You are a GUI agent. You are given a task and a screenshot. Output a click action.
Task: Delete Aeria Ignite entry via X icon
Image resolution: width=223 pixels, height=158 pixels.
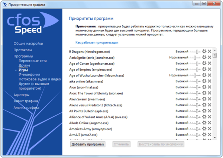(x=210, y=57)
